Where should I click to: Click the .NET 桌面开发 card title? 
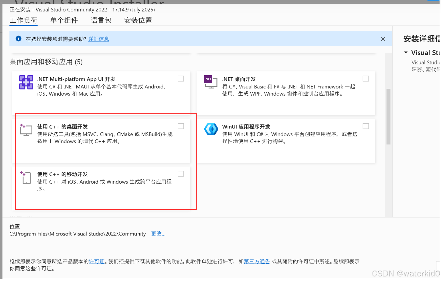239,79
